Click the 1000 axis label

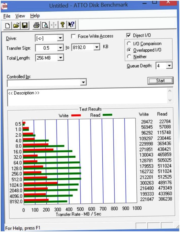(137, 208)
